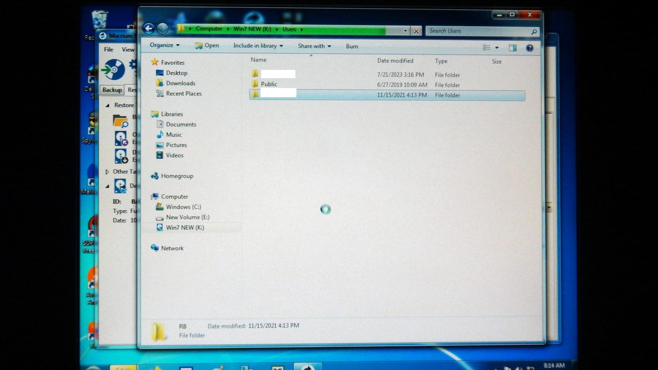The image size is (658, 370).
Task: Click the magnifier icon in the search box
Action: pos(534,31)
